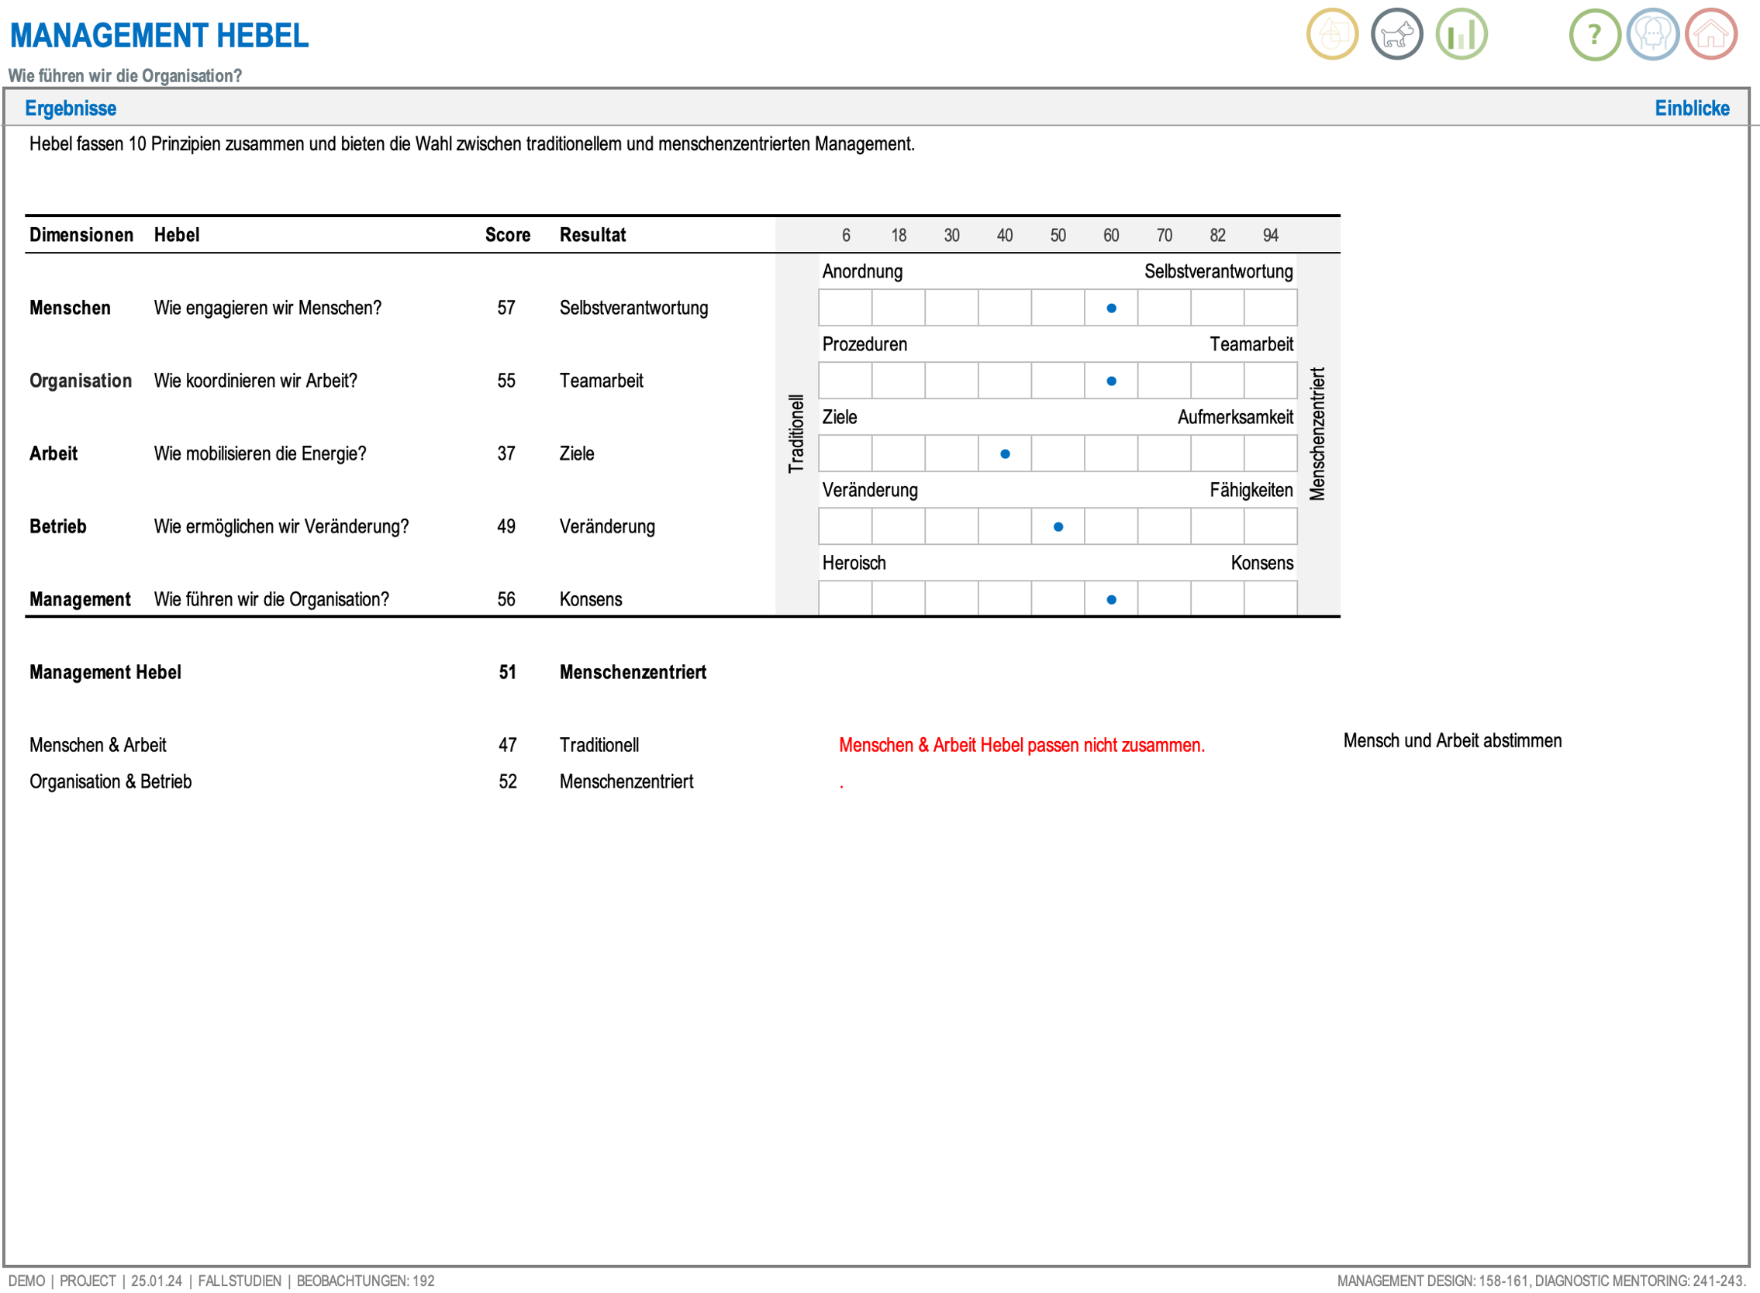The width and height of the screenshot is (1760, 1293).
Task: Click the 'Resultat' column header
Action: click(x=592, y=236)
